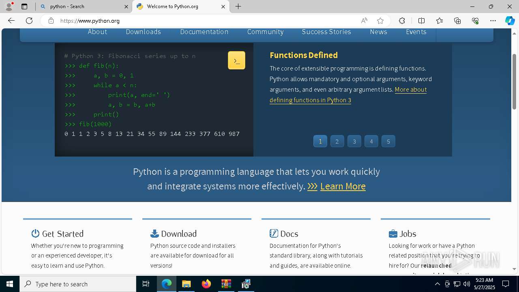Click the taskbar search box
Image resolution: width=519 pixels, height=292 pixels.
coord(78,284)
